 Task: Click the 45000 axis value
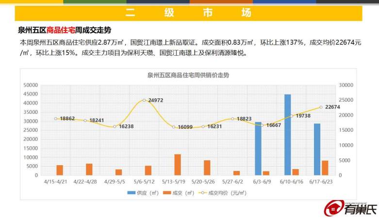31,94
